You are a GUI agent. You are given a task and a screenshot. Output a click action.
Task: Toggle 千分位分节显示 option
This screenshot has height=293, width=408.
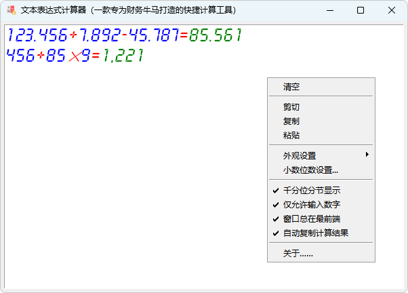321,191
